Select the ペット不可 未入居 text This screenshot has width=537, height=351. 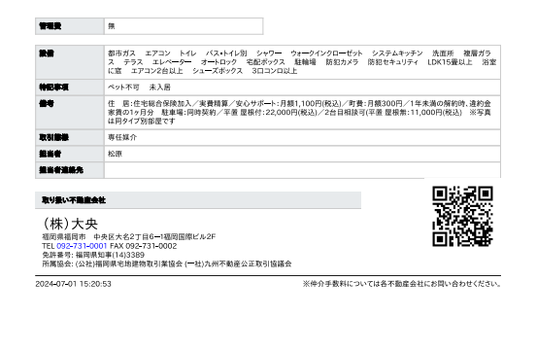[139, 88]
